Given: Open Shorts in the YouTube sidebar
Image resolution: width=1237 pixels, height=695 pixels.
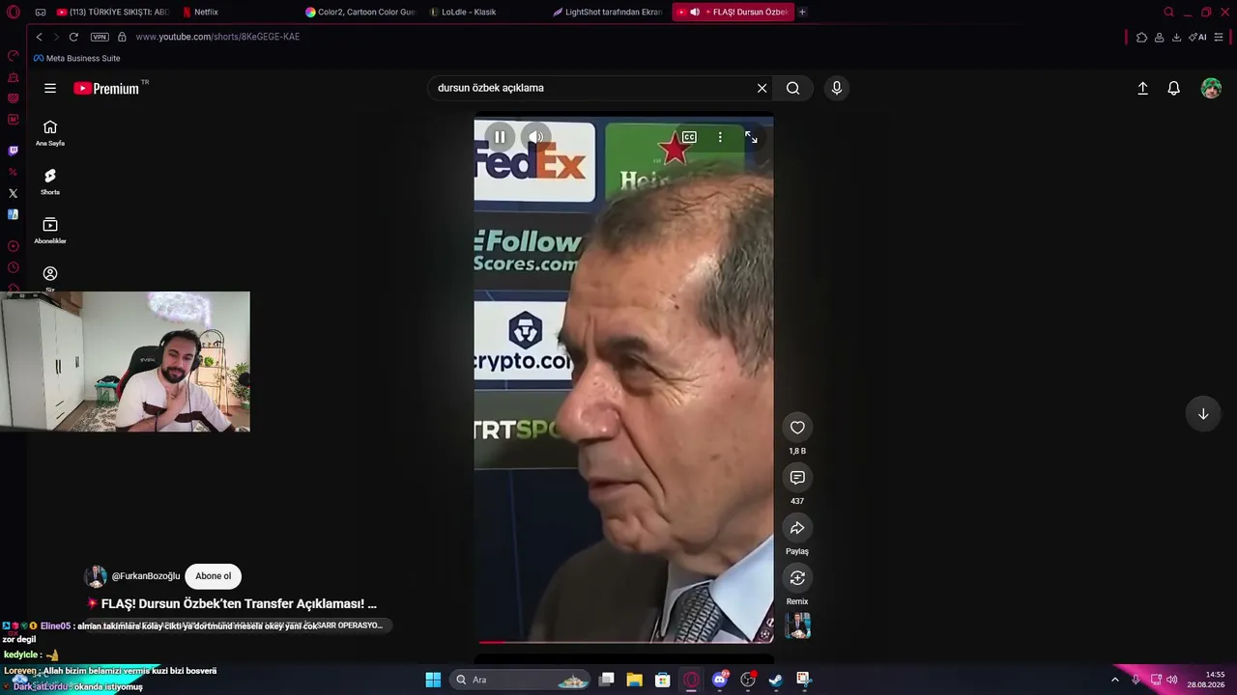Looking at the screenshot, I should click(50, 181).
